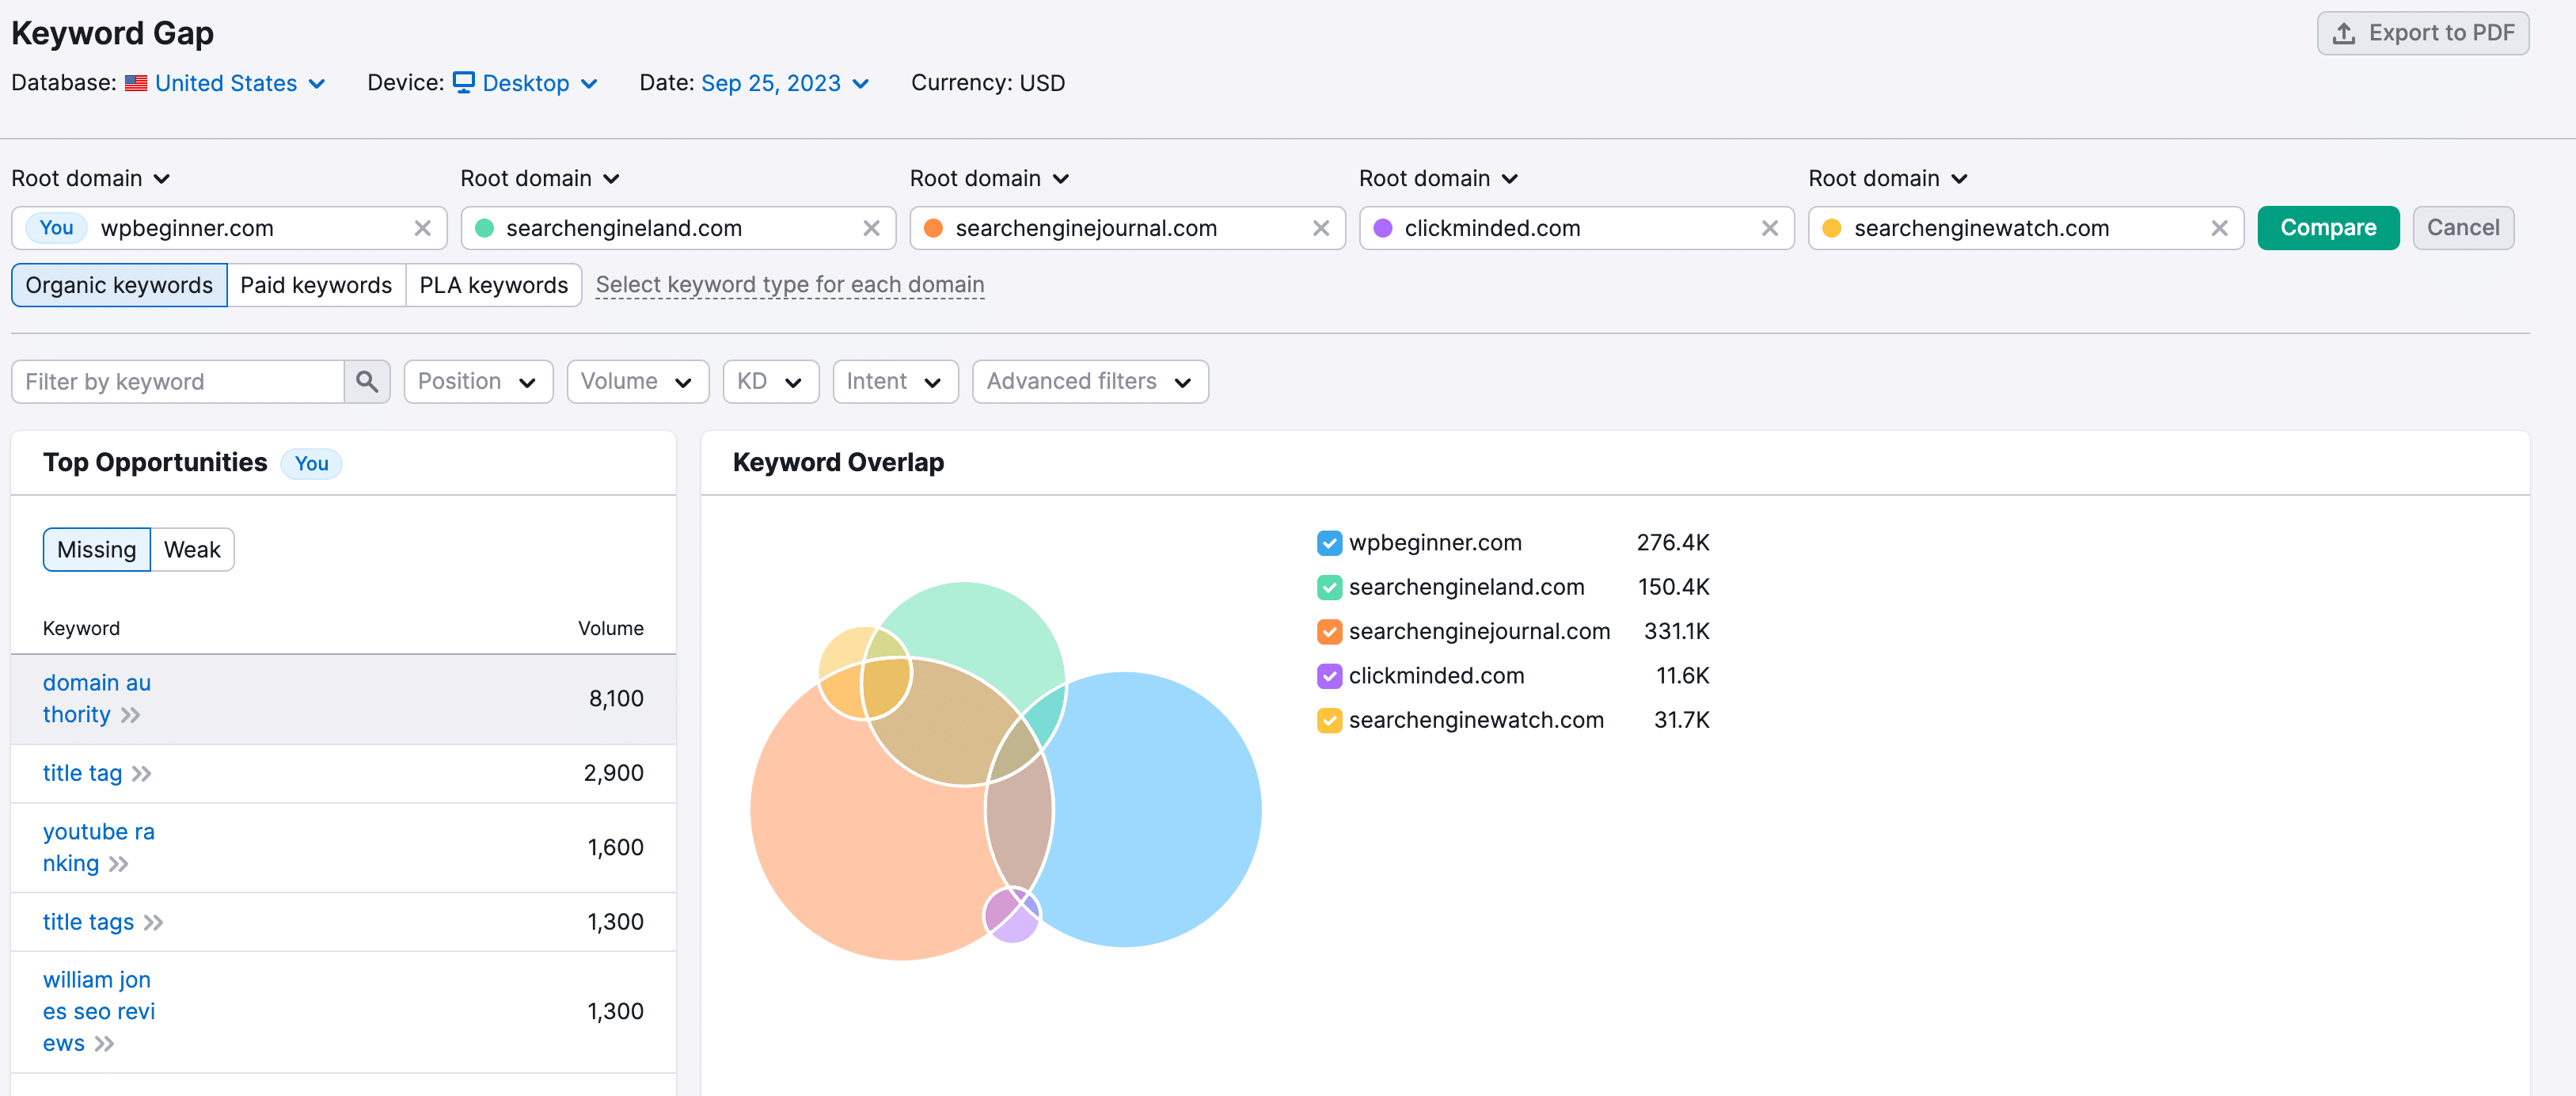This screenshot has width=2576, height=1096.
Task: Click the double-arrow icon next to william jones seo reviews
Action: (105, 1044)
